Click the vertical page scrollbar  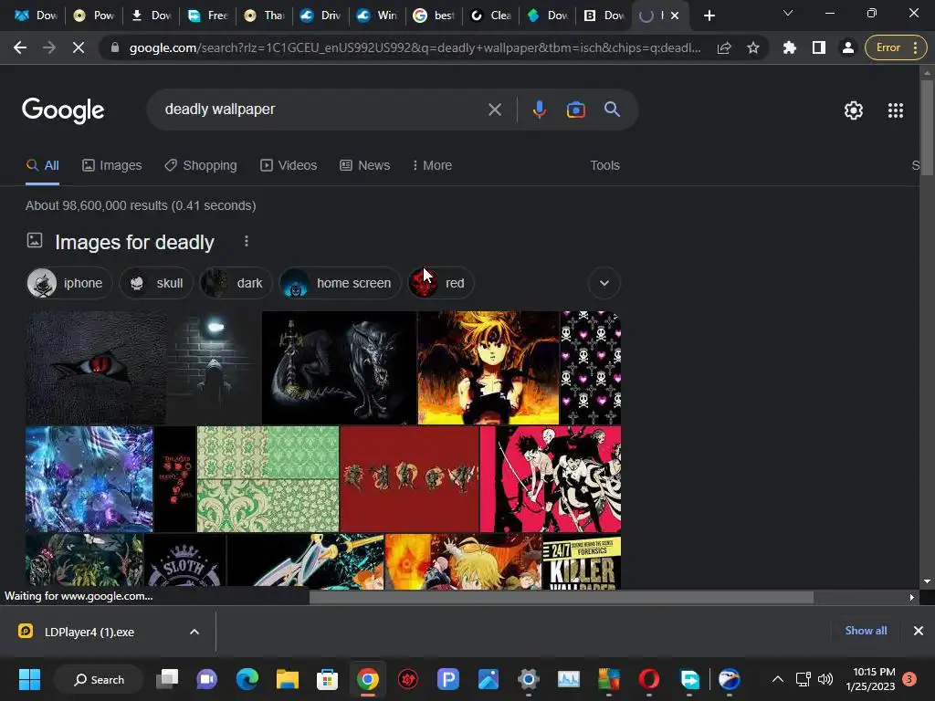pyautogui.click(x=926, y=128)
